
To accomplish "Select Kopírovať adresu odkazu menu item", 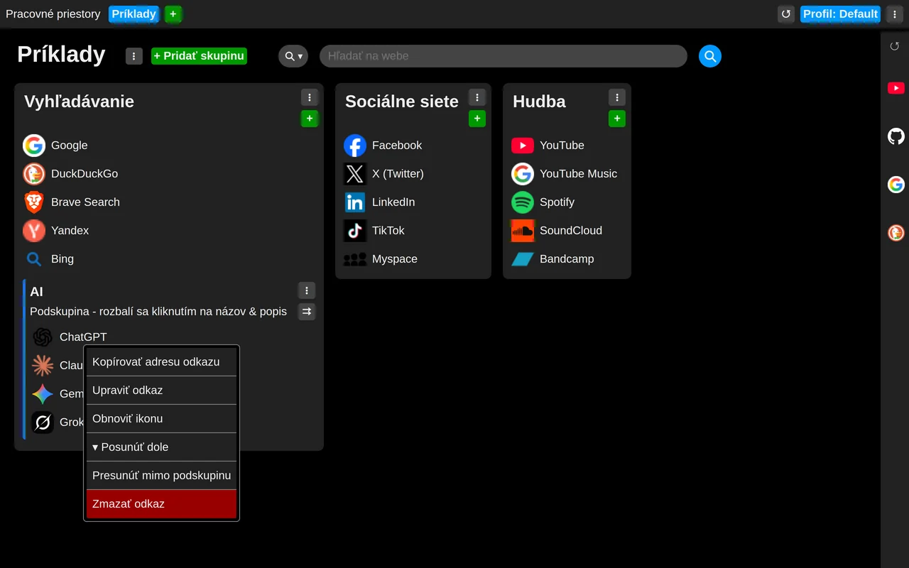I will pyautogui.click(x=161, y=362).
